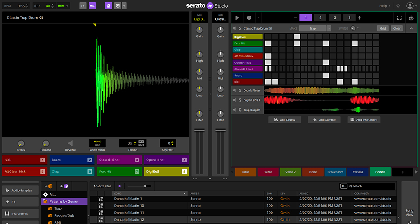Mute the Drunk Flutes track
Screen dimensions: 420x224
(235, 91)
